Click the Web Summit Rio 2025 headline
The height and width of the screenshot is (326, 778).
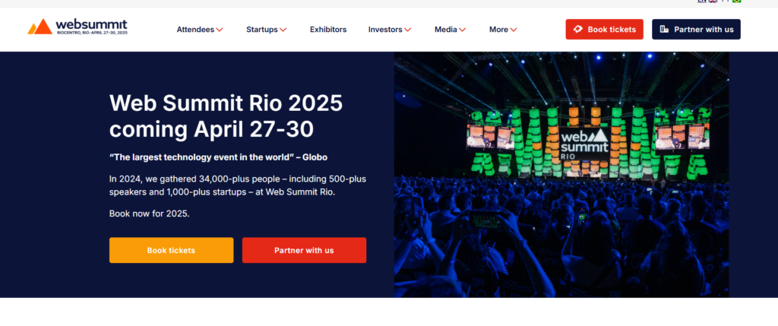226,115
